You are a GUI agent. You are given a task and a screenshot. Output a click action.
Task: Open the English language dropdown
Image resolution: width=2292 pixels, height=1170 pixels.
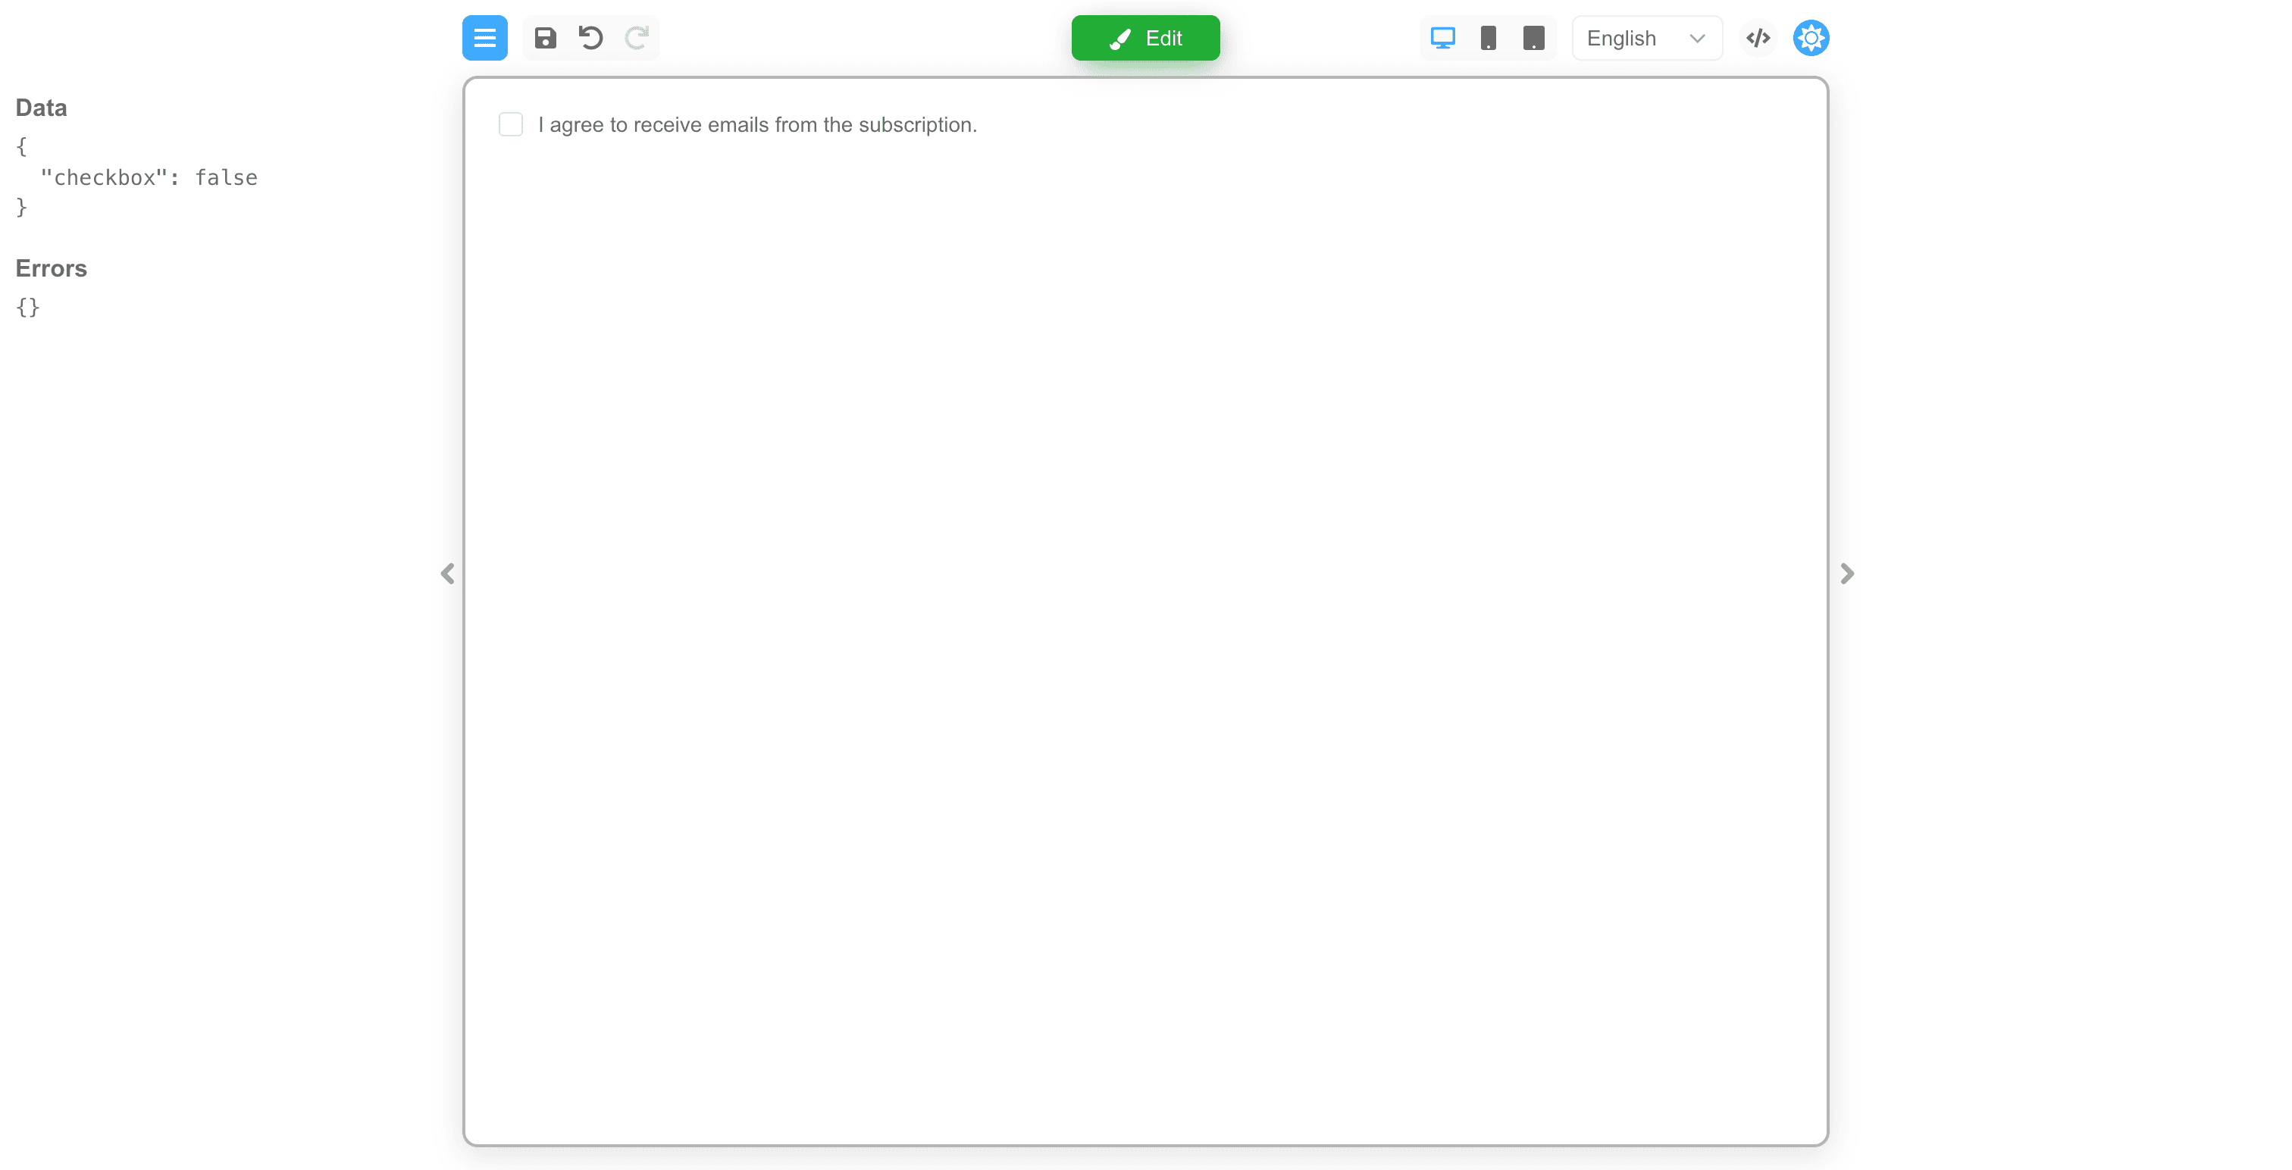coord(1646,38)
